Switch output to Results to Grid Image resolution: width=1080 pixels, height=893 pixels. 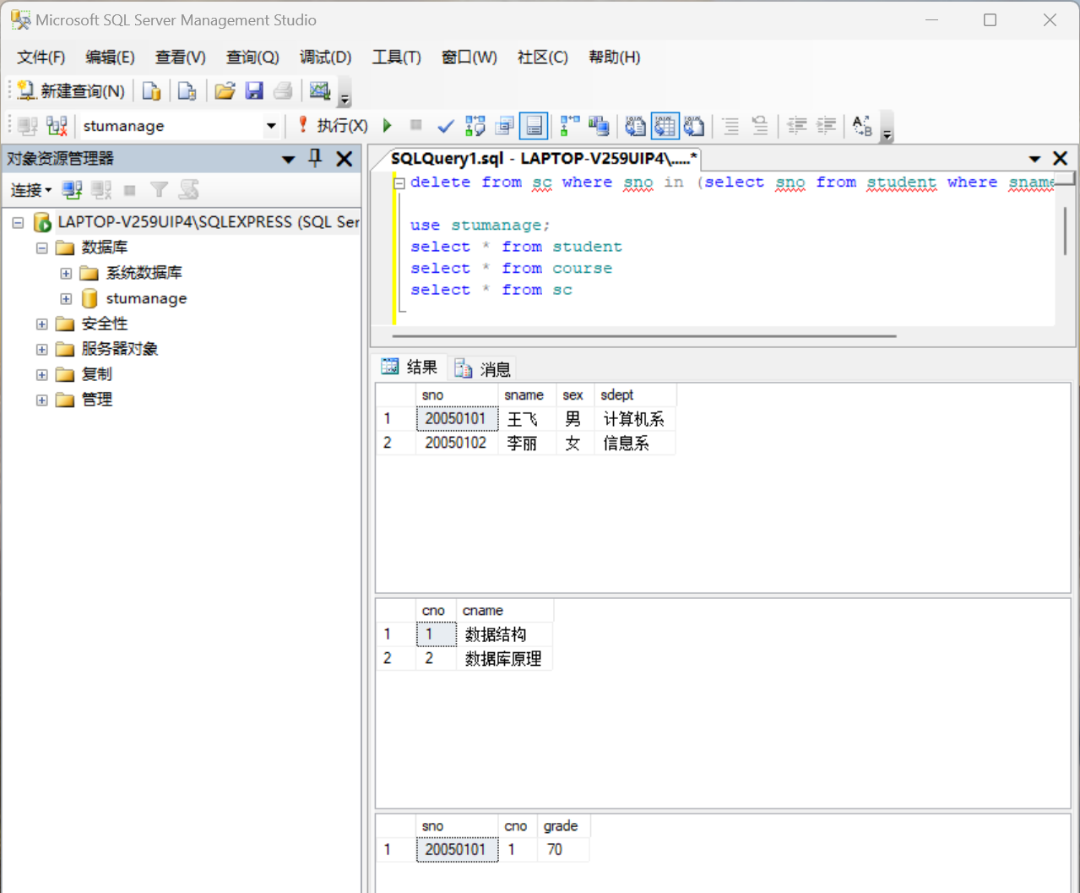tap(665, 126)
